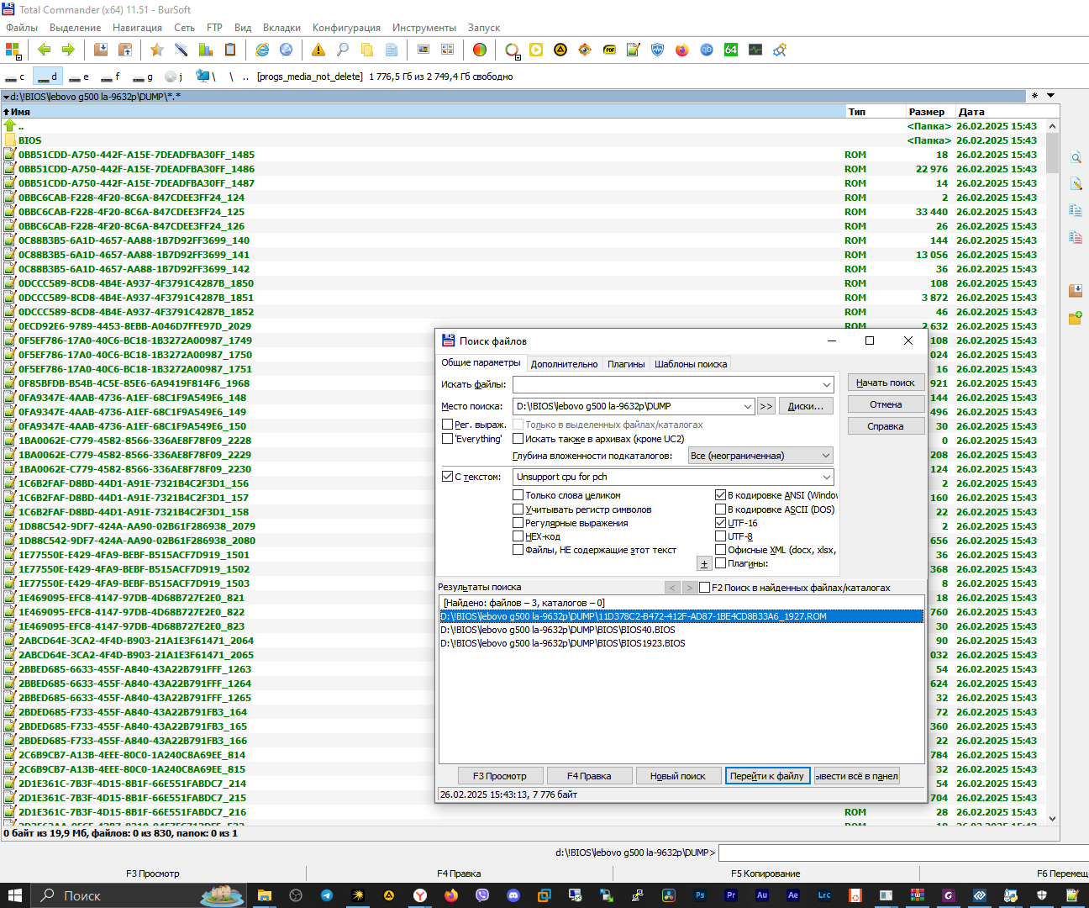
Task: Open the 'Инструменты' menu
Action: (424, 28)
